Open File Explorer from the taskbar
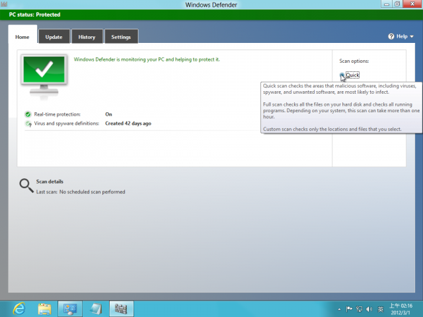Image resolution: width=423 pixels, height=317 pixels. [x=44, y=309]
